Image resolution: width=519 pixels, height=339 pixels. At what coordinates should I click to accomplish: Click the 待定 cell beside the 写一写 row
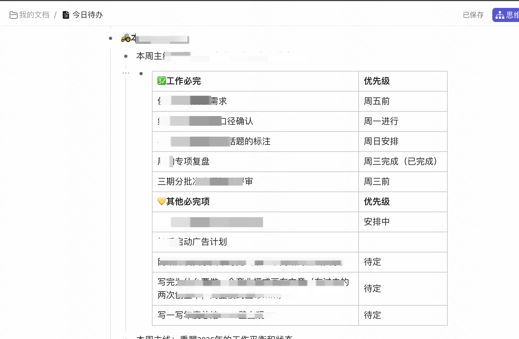click(x=403, y=315)
